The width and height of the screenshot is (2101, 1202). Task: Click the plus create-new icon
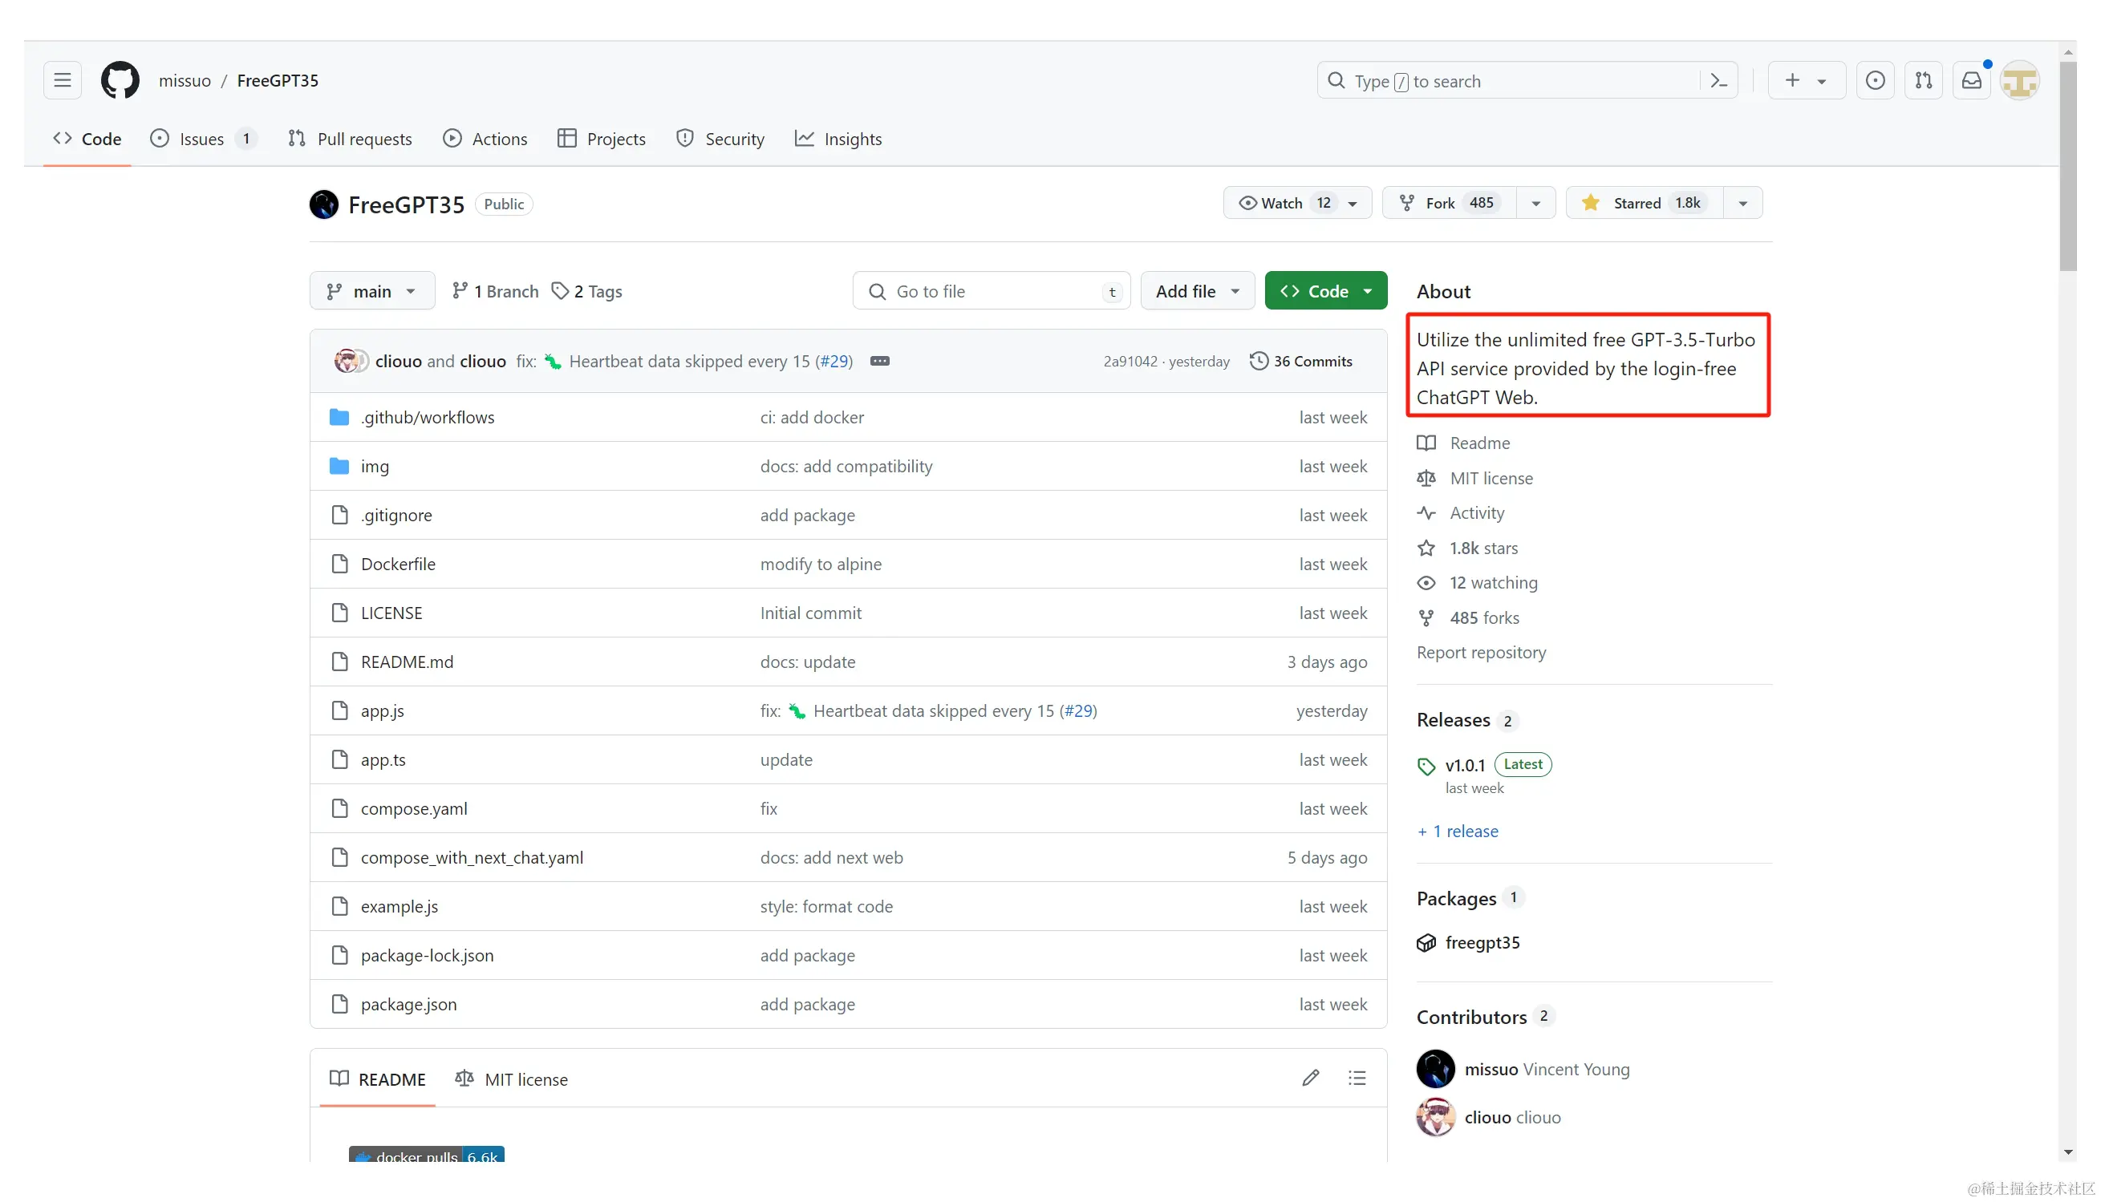click(1792, 80)
